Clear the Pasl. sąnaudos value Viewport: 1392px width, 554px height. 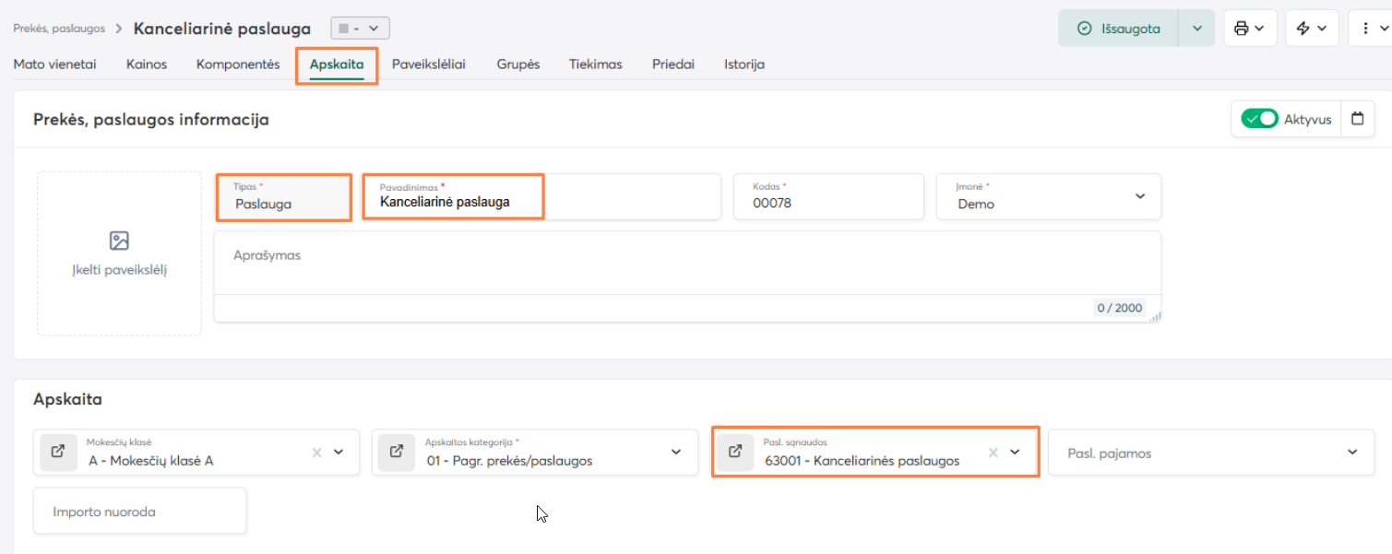click(993, 453)
